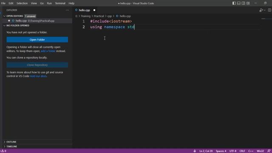Toggle secondary side bar layout icon

tap(244, 3)
